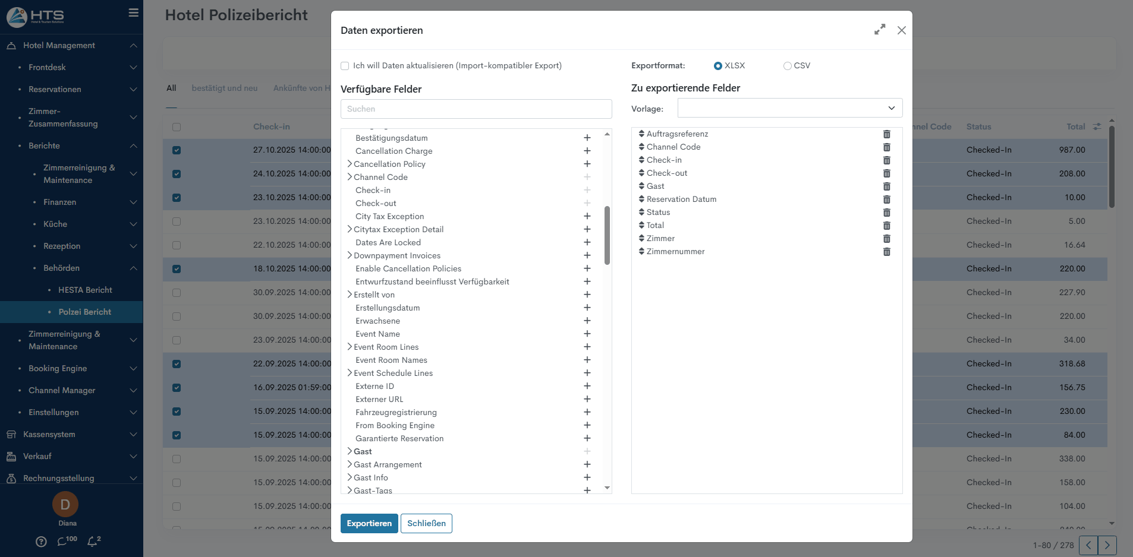Viewport: 1133px width, 557px height.
Task: Open the notifications bell icon
Action: pyautogui.click(x=93, y=541)
